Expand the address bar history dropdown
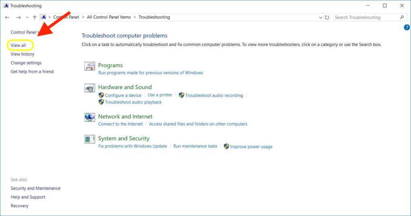This screenshot has height=216, width=411. coord(321,18)
